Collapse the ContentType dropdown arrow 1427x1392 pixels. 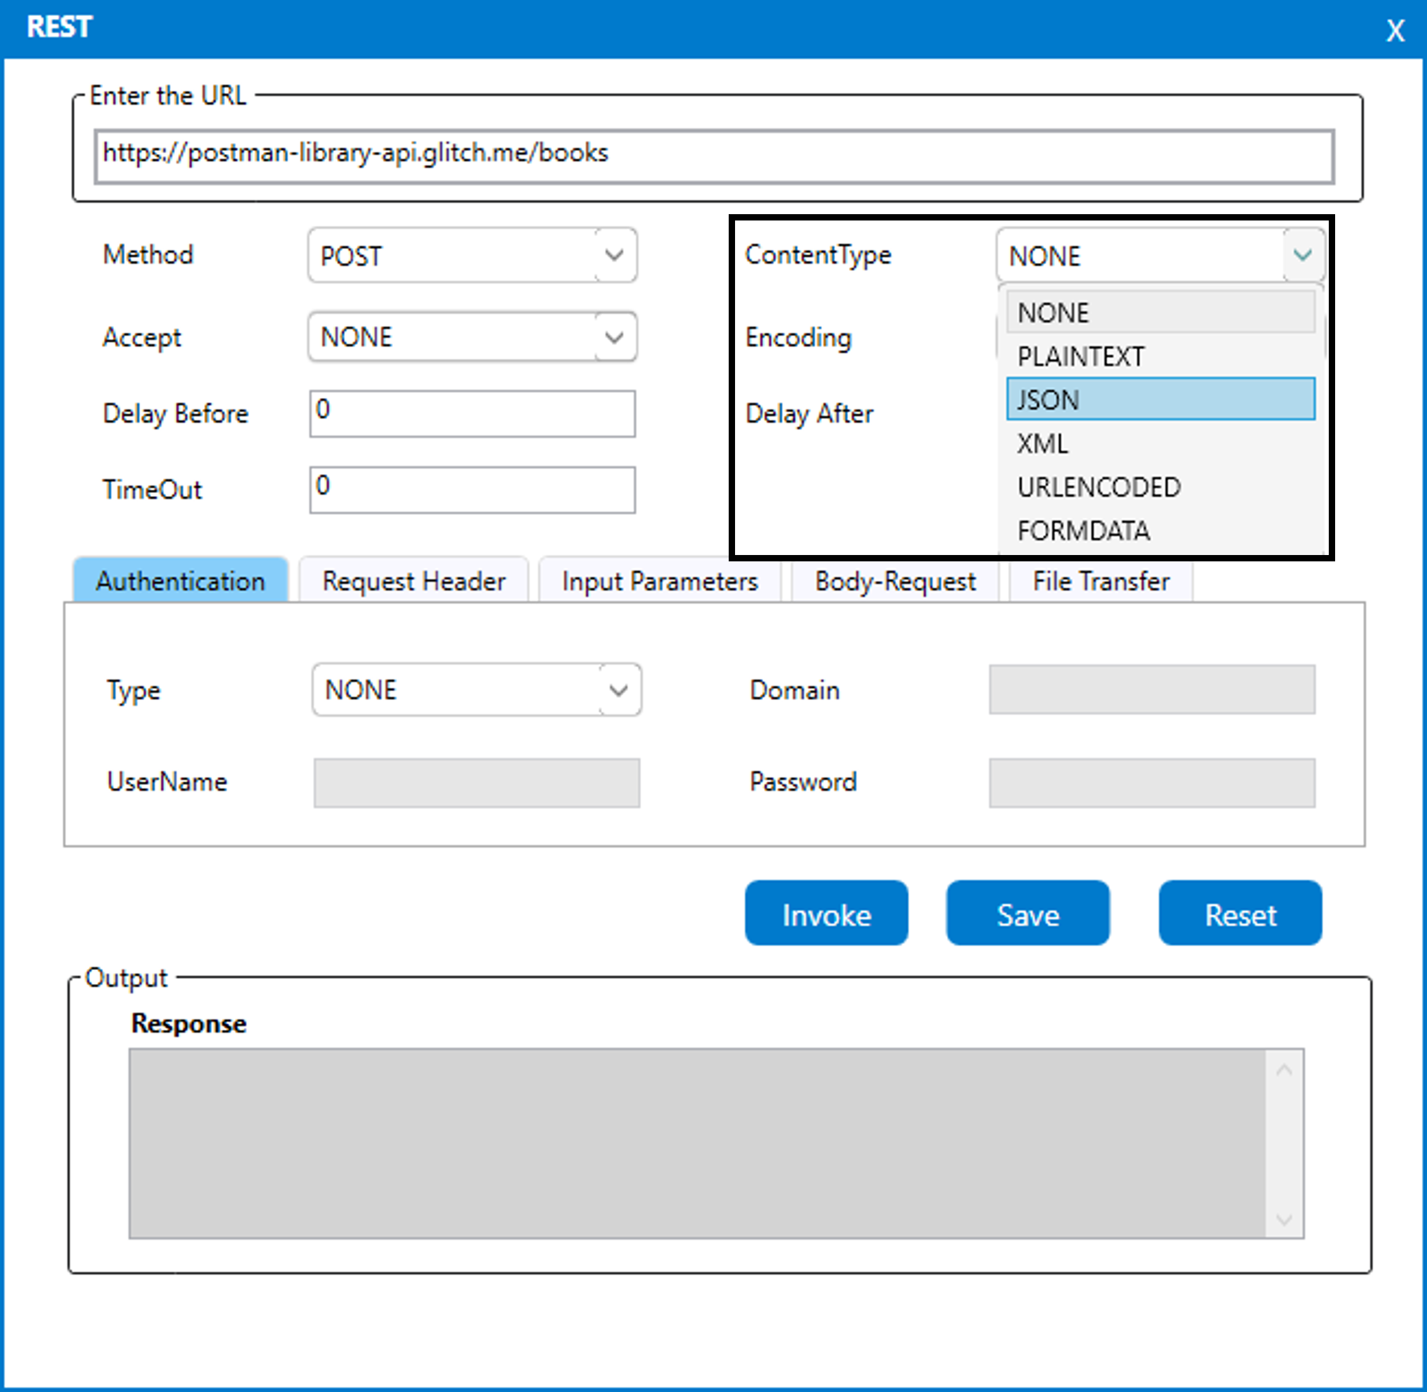pos(1303,255)
